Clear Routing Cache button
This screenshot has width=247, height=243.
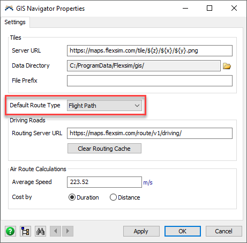coord(104,149)
